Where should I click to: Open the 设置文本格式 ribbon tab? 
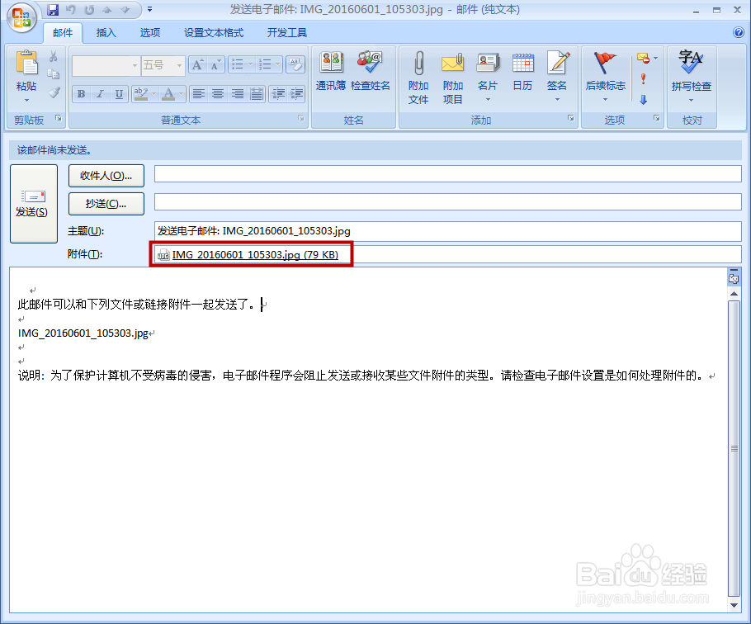coord(214,32)
